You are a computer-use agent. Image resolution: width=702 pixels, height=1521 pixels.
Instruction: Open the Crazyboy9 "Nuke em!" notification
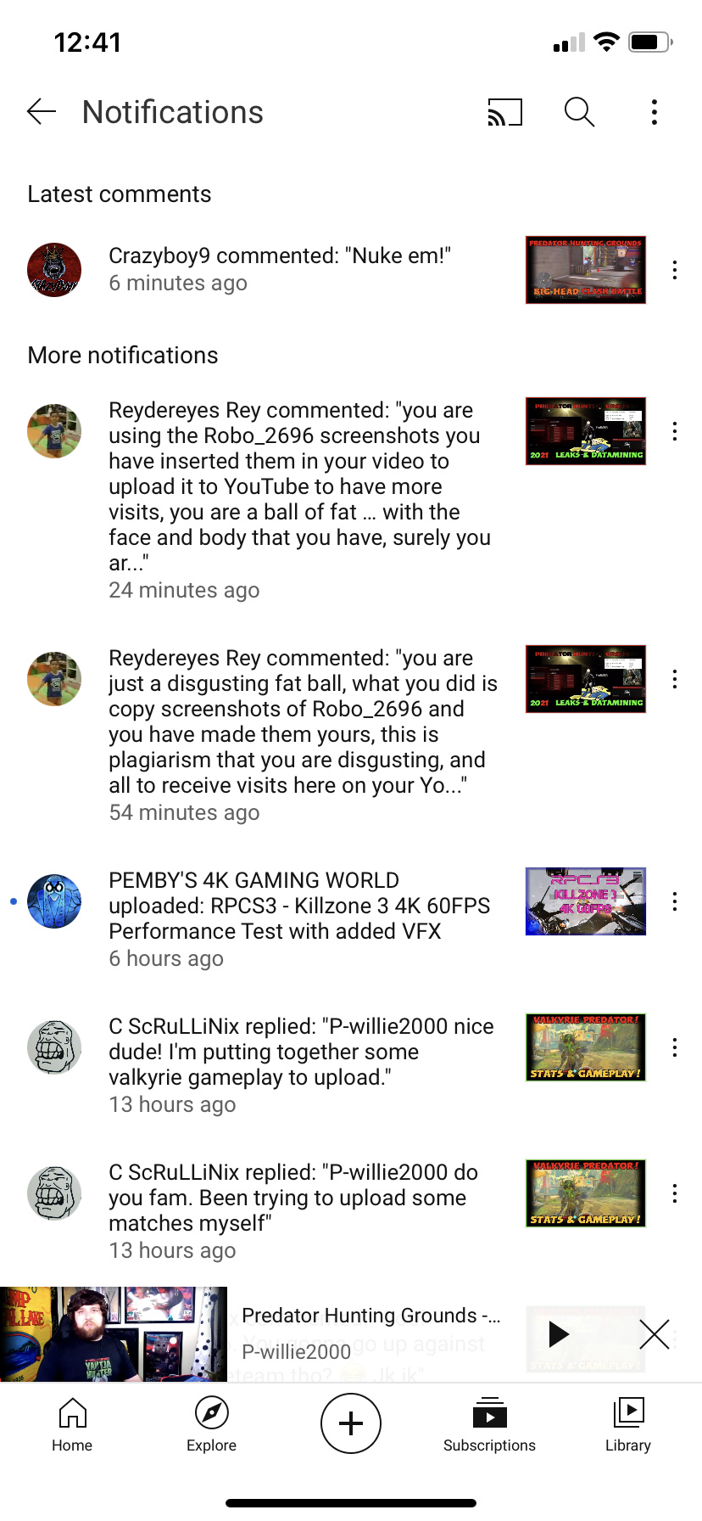(x=280, y=269)
